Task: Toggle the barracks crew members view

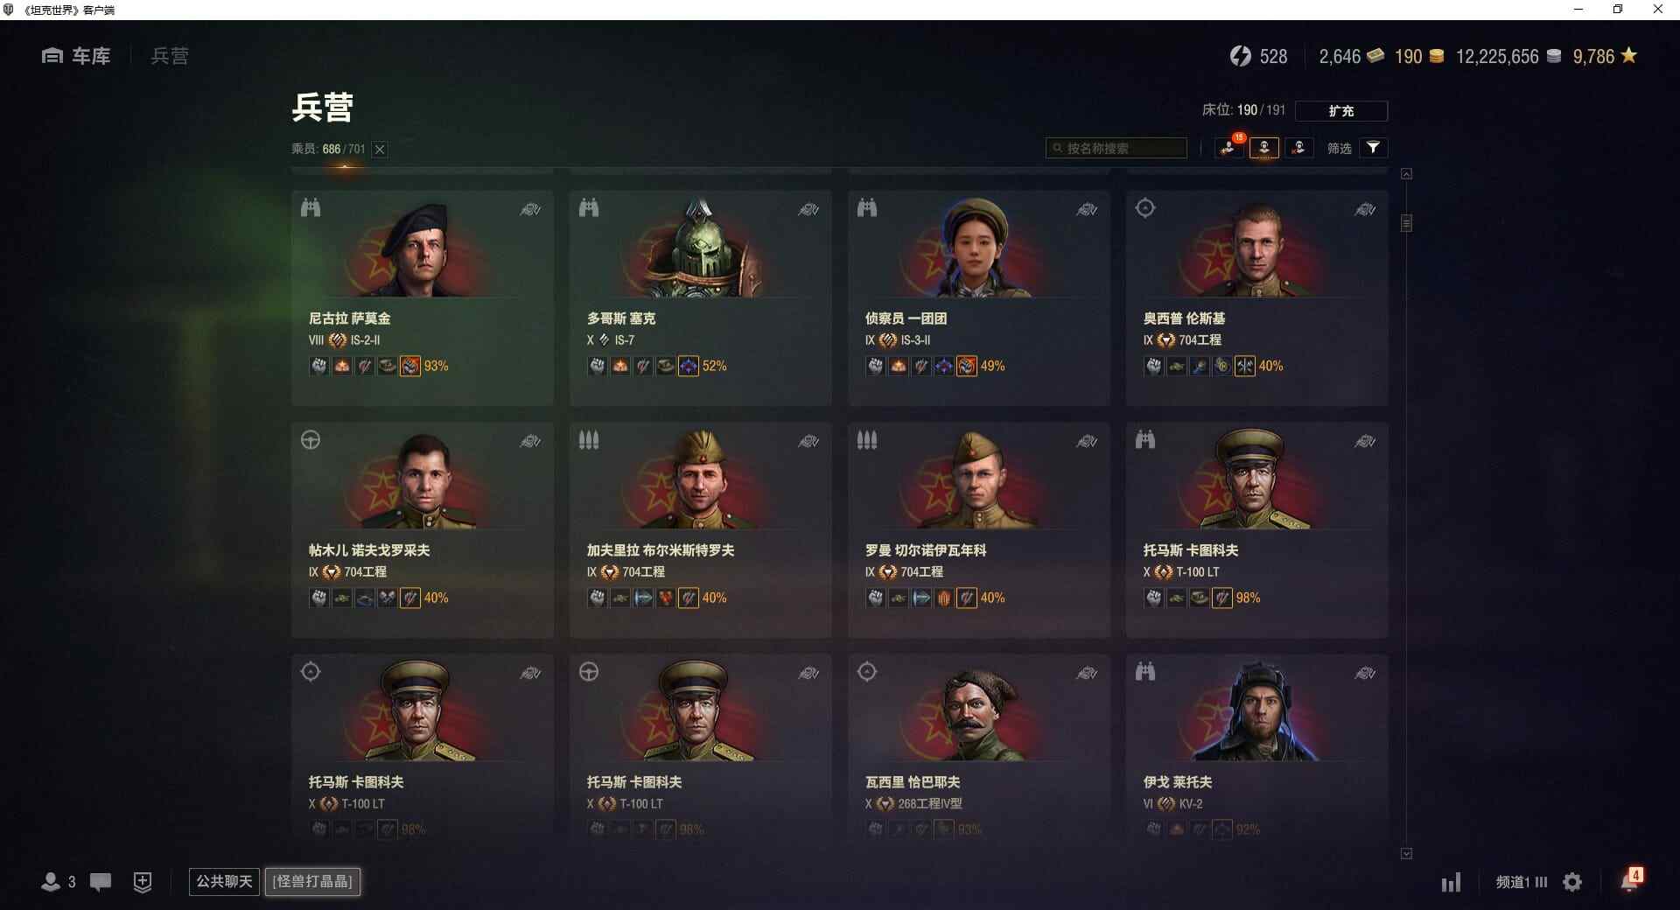Action: tap(1264, 148)
